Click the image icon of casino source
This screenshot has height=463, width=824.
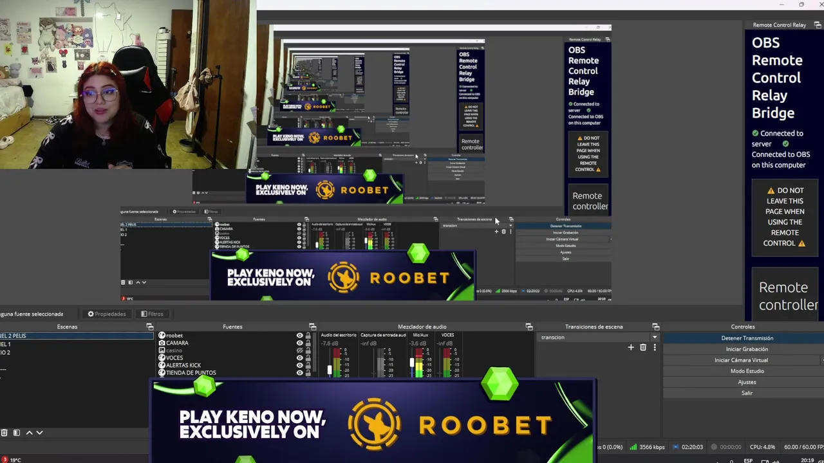(162, 350)
